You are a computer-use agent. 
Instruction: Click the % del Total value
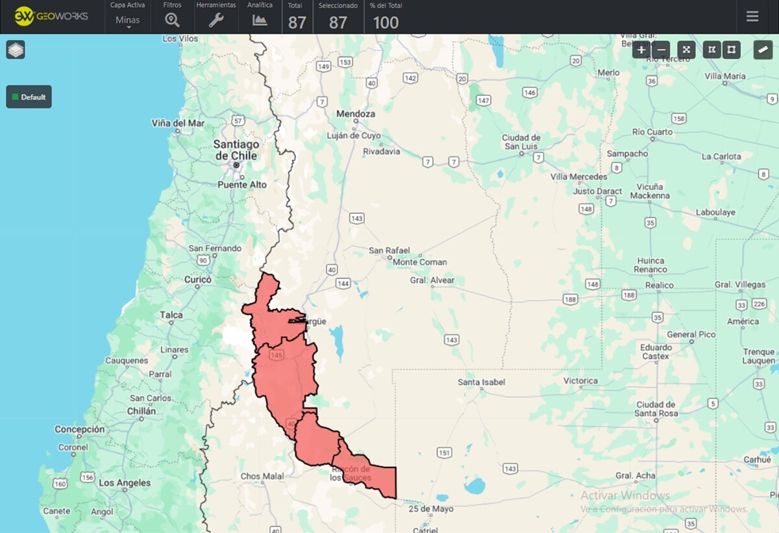point(386,23)
